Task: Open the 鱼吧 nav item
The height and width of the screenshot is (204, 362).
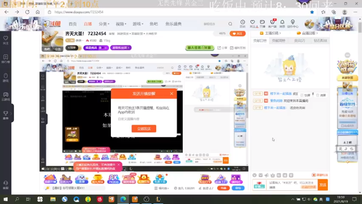Action: [153, 24]
